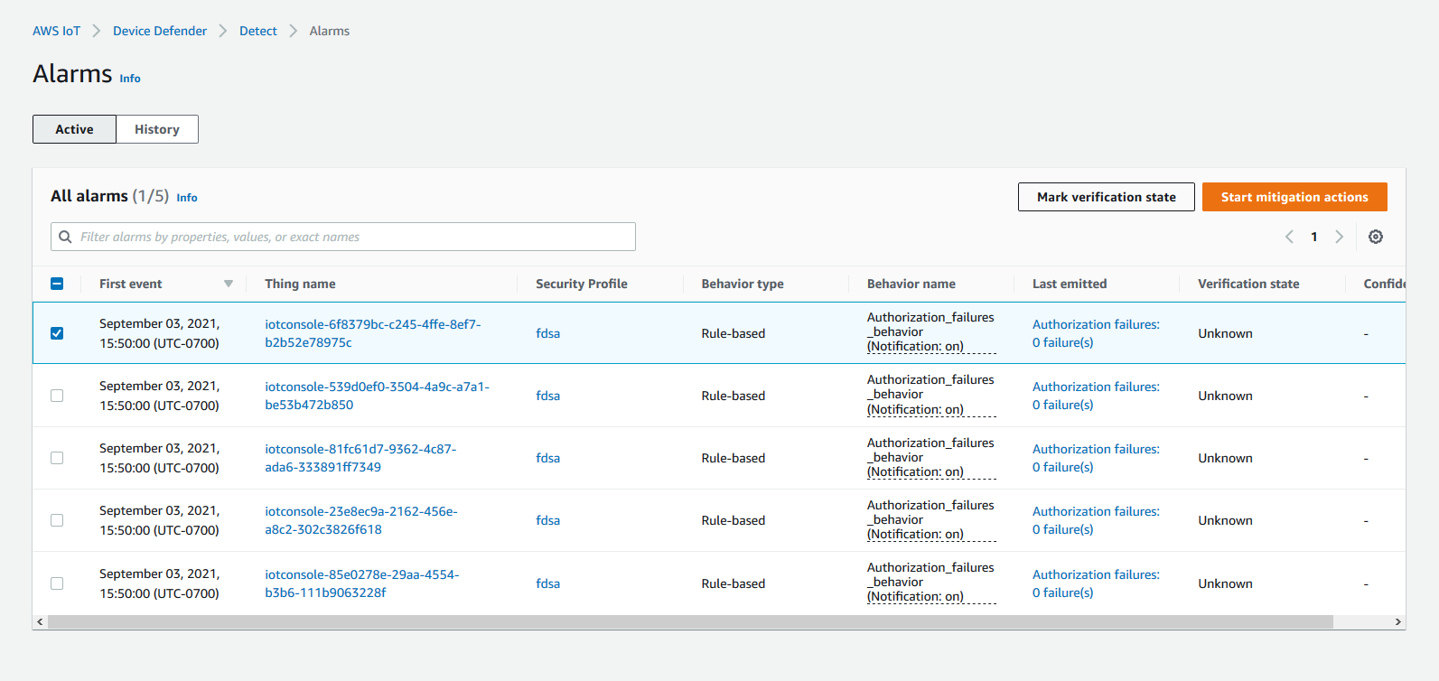Click Start mitigation actions button
Image resolution: width=1439 pixels, height=681 pixels.
[x=1294, y=197]
